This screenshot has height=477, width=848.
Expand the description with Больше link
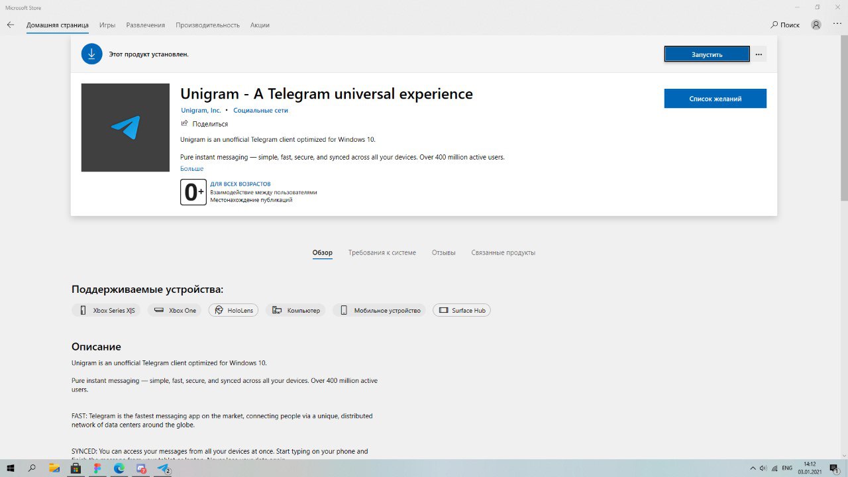[x=192, y=169]
